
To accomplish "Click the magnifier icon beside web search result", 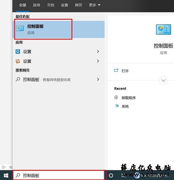I will [18, 79].
